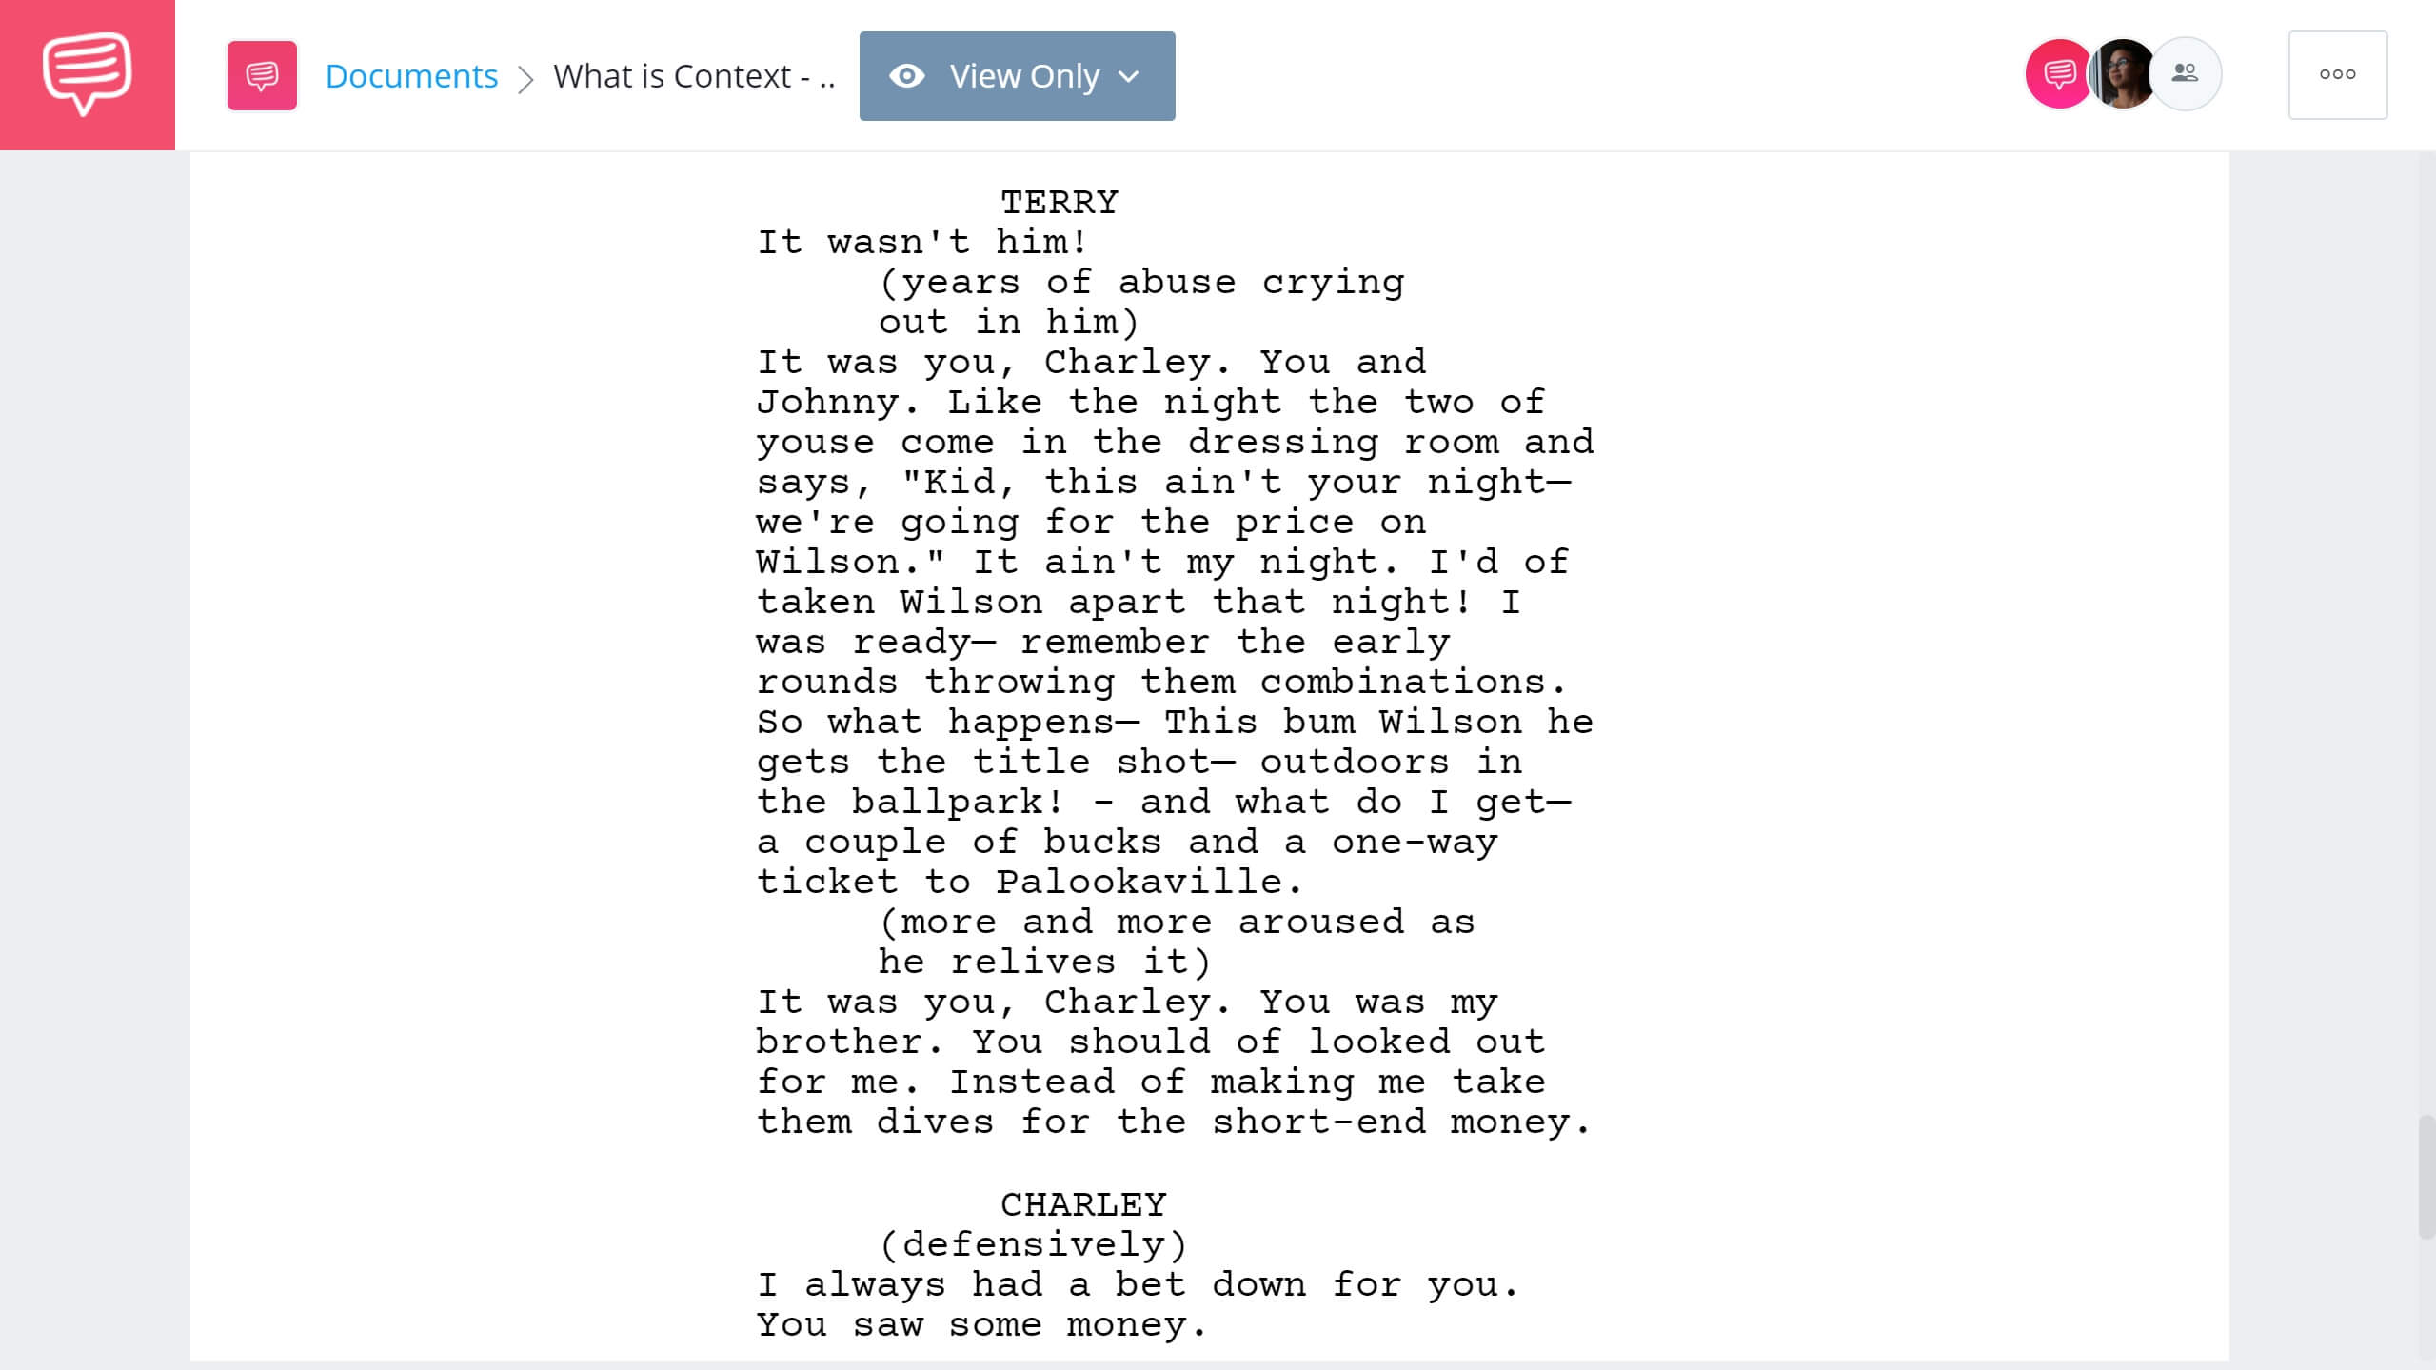
Task: Click the chat bubble icon in top-right toolbar
Action: [x=2054, y=73]
